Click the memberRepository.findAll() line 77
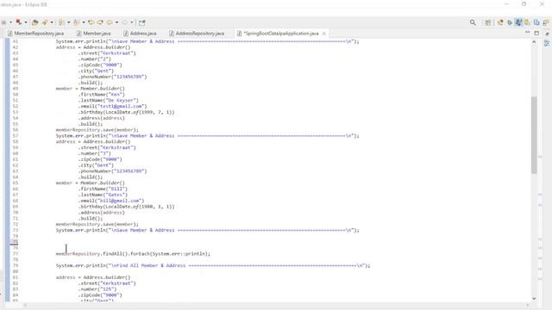The image size is (552, 310). click(x=133, y=254)
